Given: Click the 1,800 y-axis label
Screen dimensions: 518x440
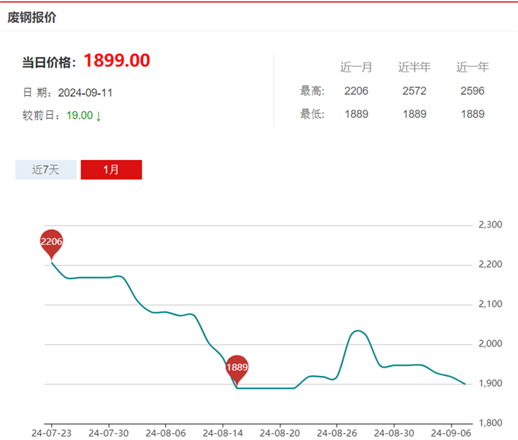Looking at the screenshot, I should (x=490, y=422).
